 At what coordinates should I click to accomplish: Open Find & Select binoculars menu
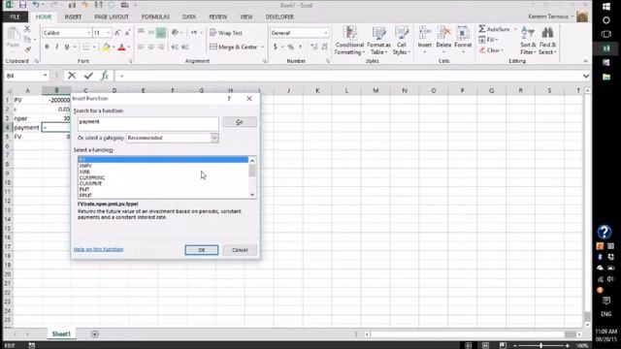[x=547, y=41]
